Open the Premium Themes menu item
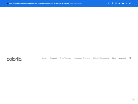 point(82,58)
